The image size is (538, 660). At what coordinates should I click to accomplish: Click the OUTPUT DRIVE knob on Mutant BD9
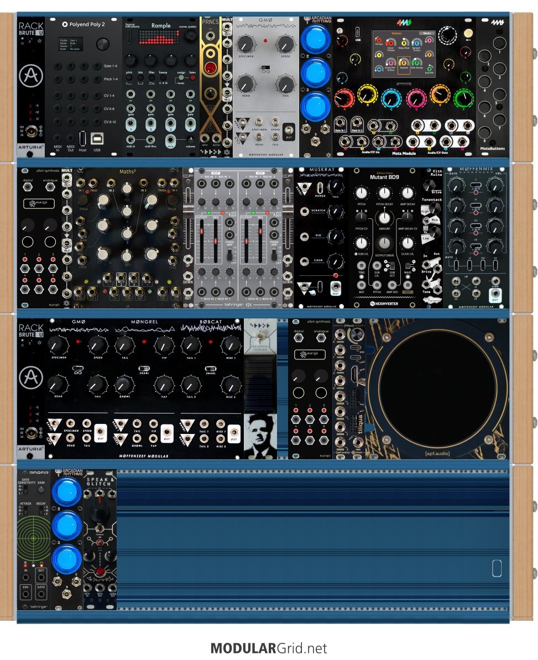[384, 243]
